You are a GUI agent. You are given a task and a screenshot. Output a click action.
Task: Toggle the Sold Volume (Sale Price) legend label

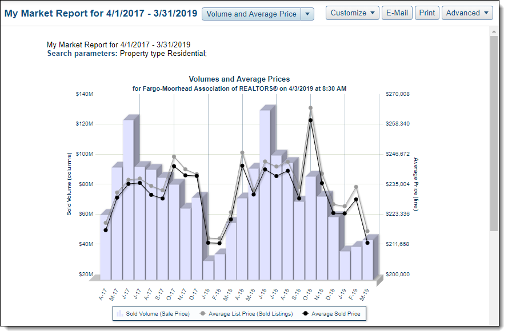pyautogui.click(x=158, y=313)
